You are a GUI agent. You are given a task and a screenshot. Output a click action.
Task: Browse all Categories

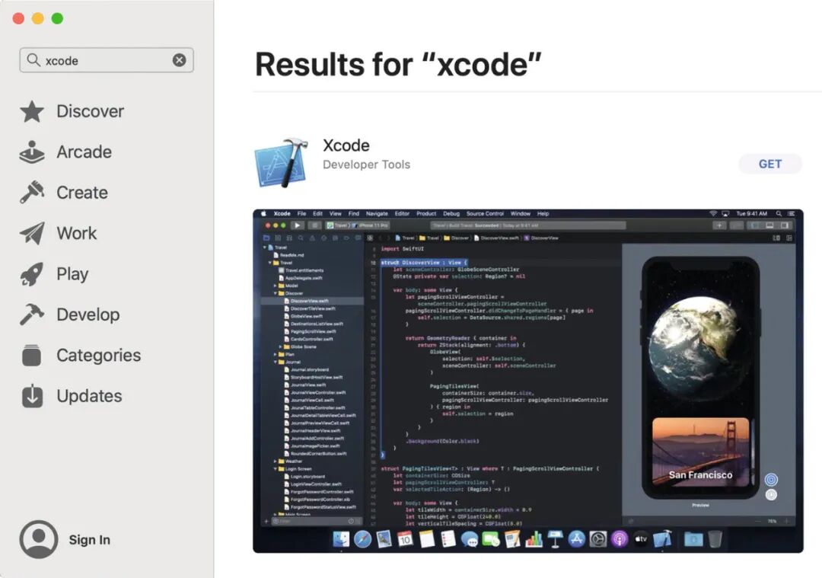coord(81,355)
